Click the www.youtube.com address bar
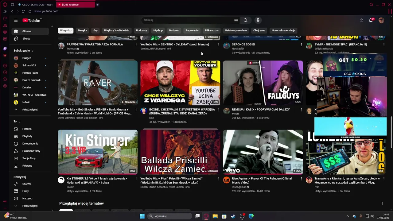This screenshot has width=393, height=221. (x=46, y=11)
